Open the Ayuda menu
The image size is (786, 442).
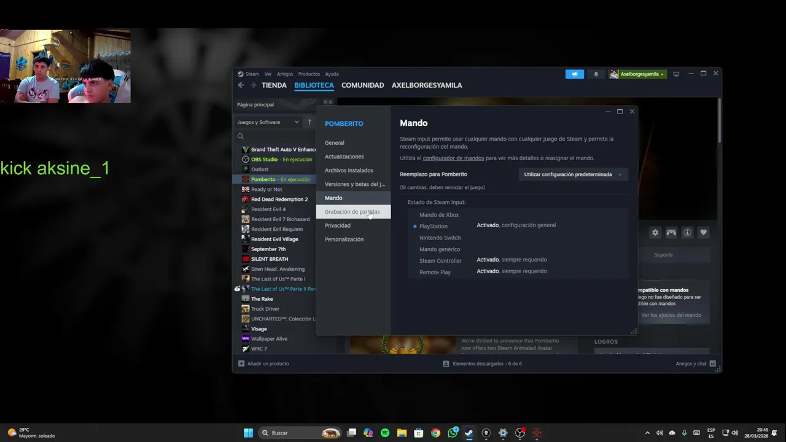click(332, 74)
